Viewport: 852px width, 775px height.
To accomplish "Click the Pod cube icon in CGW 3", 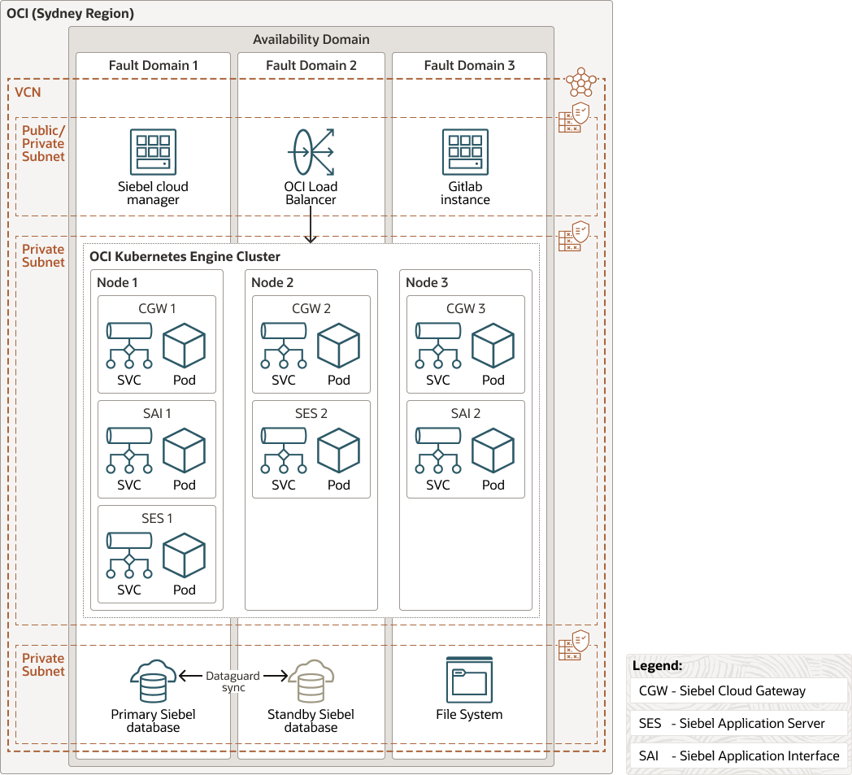I will pos(493,346).
